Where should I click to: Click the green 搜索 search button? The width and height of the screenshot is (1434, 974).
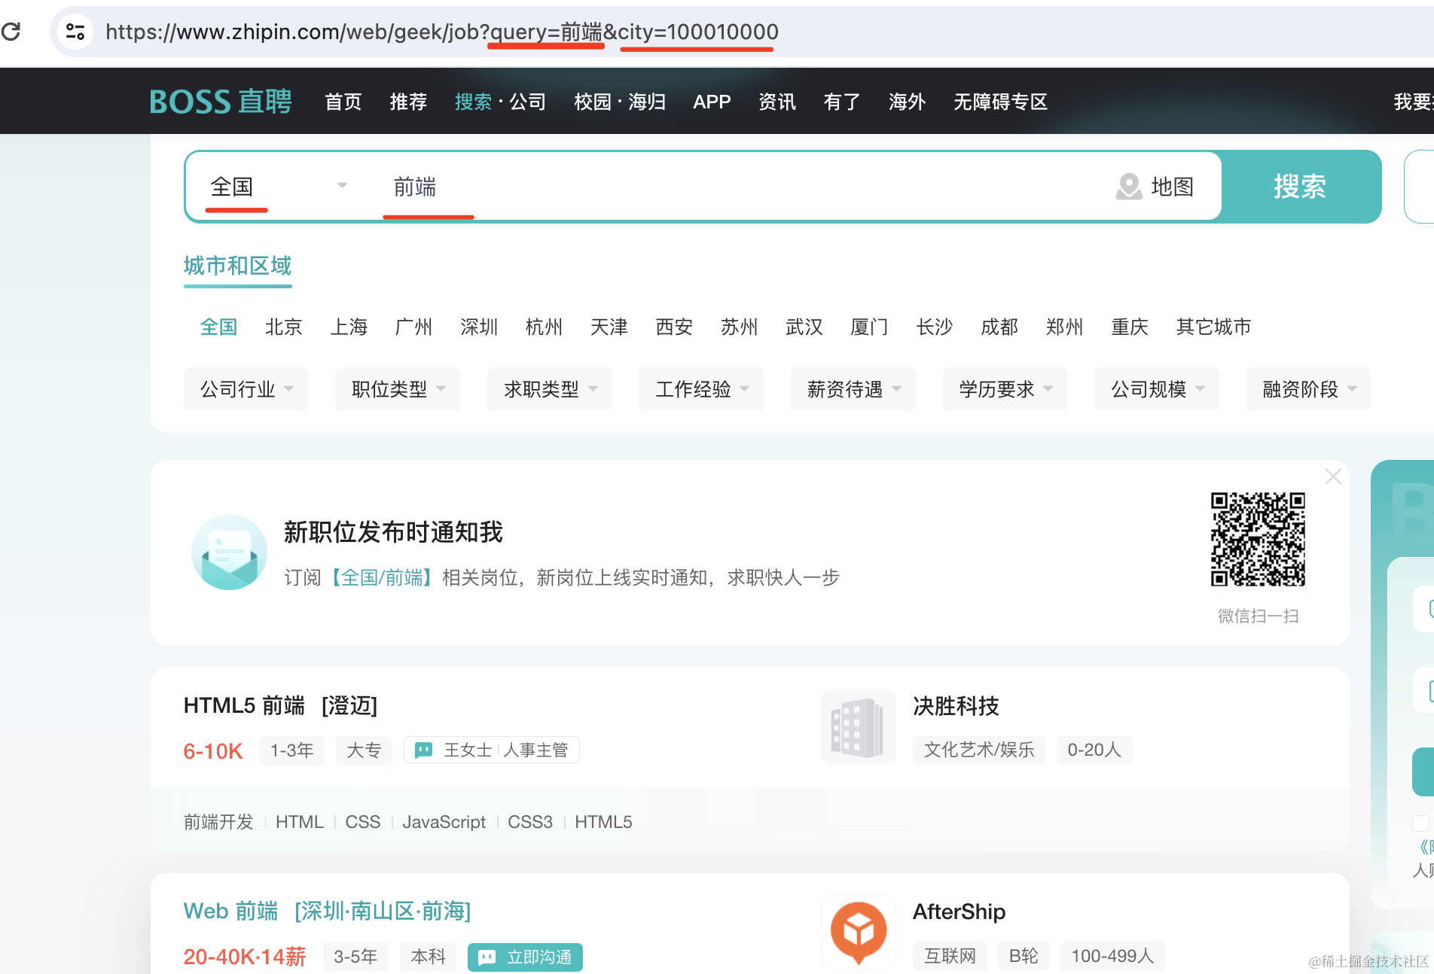[1300, 187]
